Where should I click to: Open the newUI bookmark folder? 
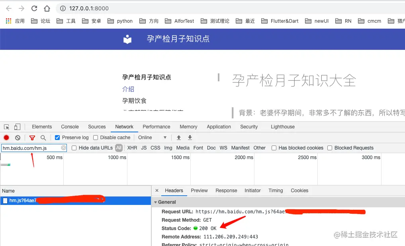(317, 21)
